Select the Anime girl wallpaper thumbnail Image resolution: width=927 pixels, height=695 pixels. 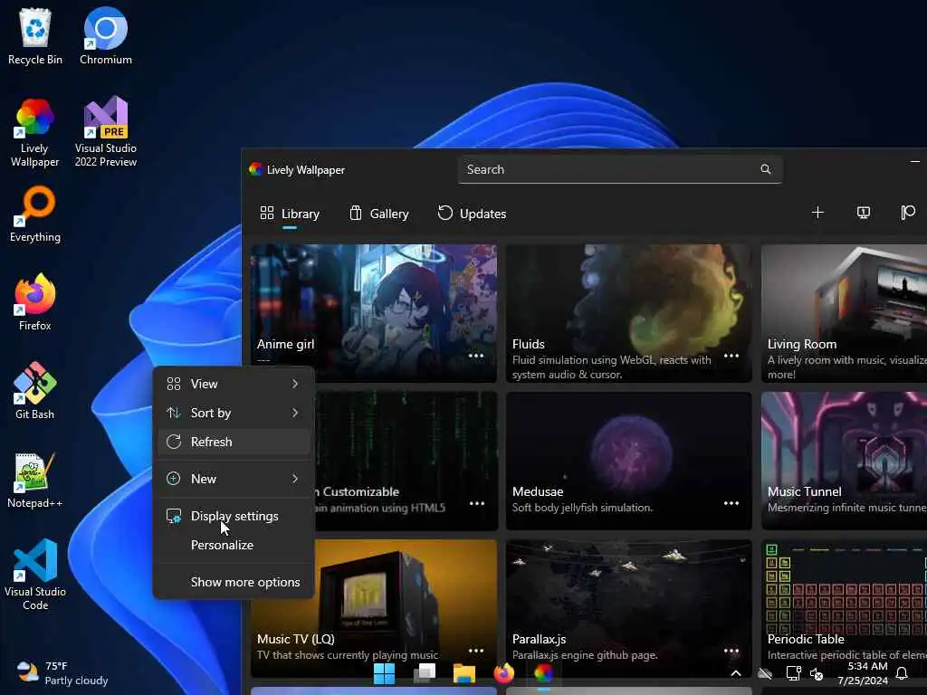click(374, 313)
